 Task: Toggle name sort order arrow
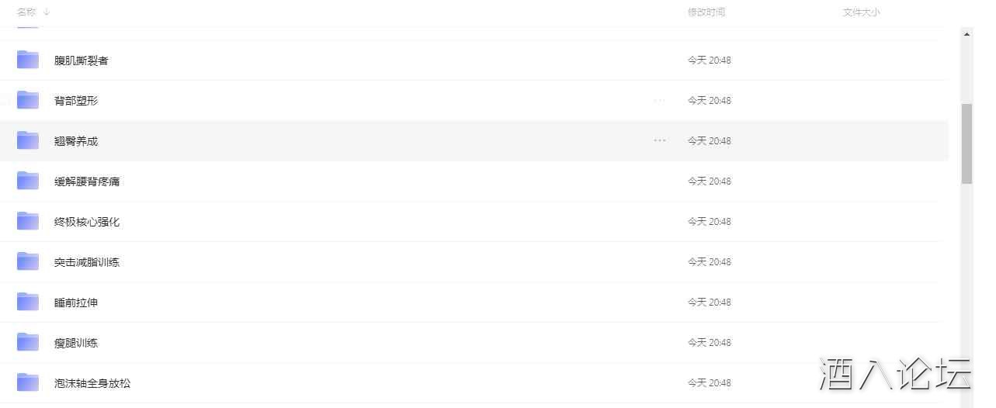coord(47,12)
